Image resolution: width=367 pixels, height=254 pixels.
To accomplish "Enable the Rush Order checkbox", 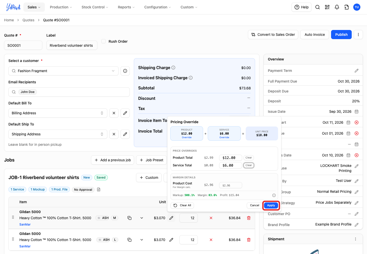I will pos(103,41).
